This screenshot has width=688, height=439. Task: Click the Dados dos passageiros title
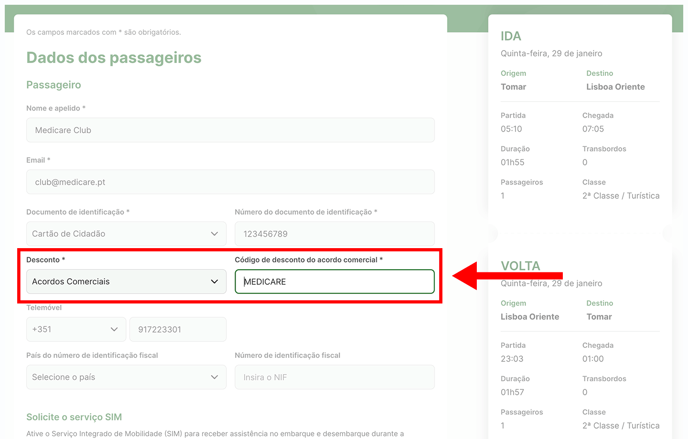click(114, 58)
